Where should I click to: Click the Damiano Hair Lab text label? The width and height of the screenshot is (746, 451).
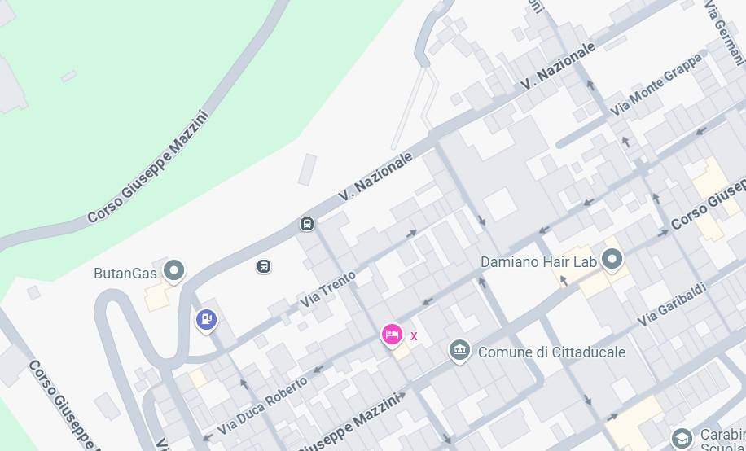tap(538, 262)
